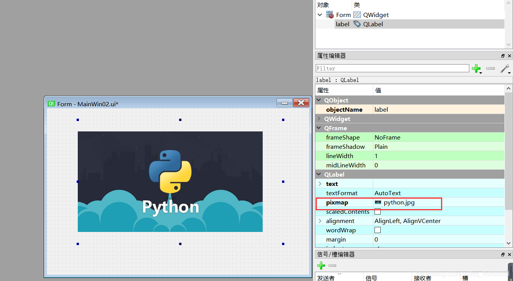Enable the scaledContents checkbox

coord(378,212)
